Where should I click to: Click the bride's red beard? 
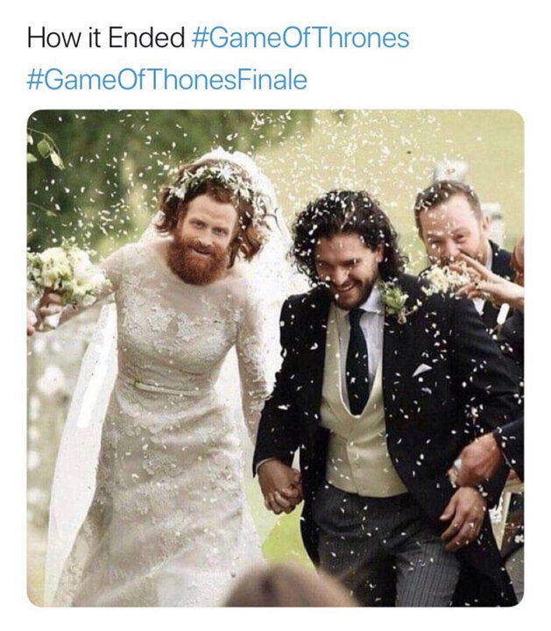click(197, 259)
